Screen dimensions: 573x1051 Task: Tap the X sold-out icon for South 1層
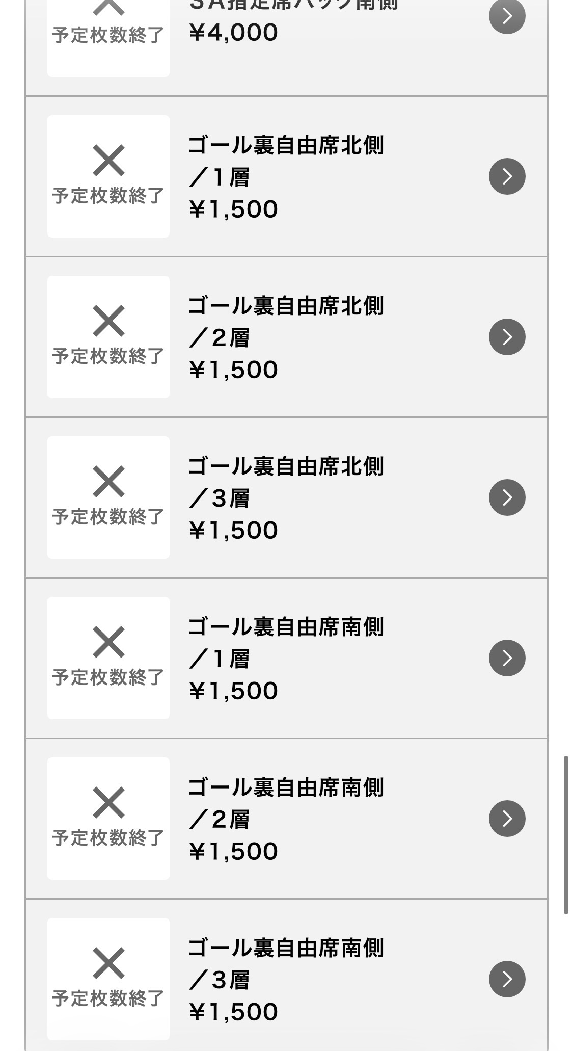tap(108, 642)
